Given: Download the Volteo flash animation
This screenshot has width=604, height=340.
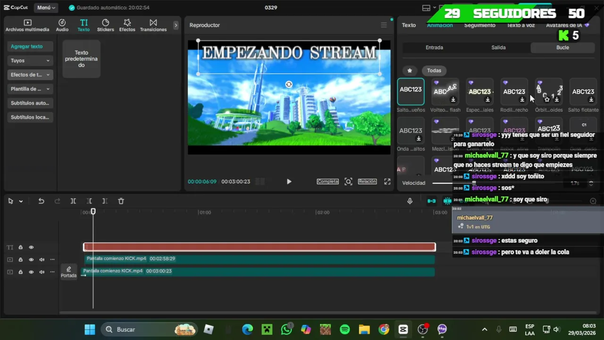Looking at the screenshot, I should [453, 100].
